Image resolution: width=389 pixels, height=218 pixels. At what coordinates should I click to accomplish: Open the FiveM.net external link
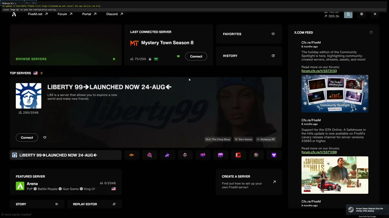tap(38, 14)
